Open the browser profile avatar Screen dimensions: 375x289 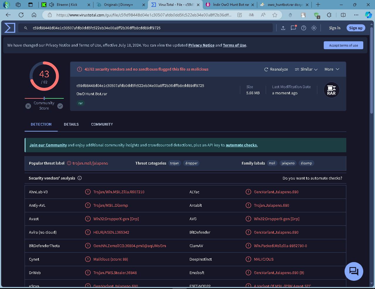[x=6, y=5]
